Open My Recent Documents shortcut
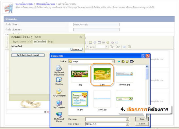The height and width of the screenshot is (129, 179). pos(59,71)
